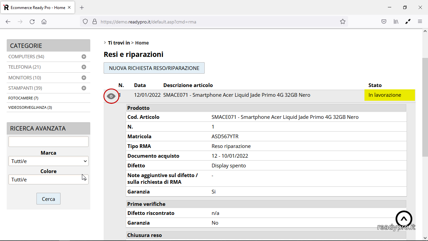Click the Cod. Articolo value in details
Viewport: 428px width, 241px height.
coord(285,117)
